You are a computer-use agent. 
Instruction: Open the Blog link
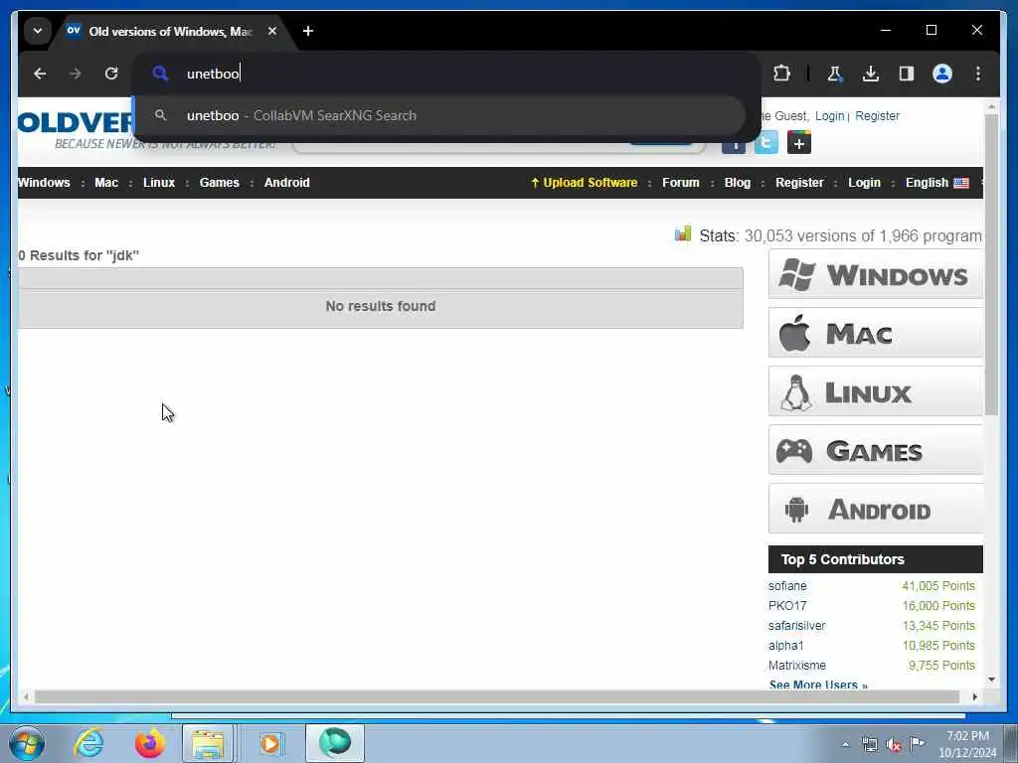point(738,183)
